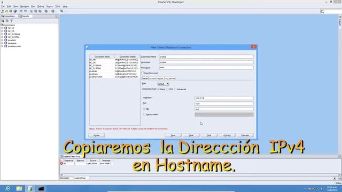The width and height of the screenshot is (342, 192).
Task: Click the New file toolbar icon
Action: pos(2,11)
